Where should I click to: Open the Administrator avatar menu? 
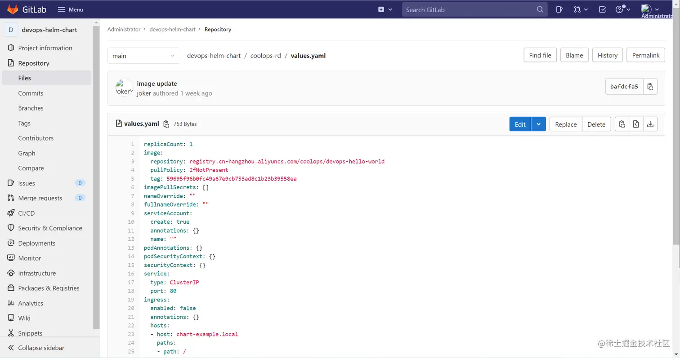651,9
